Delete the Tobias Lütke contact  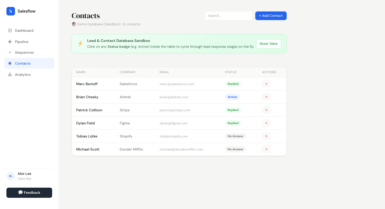point(266,136)
